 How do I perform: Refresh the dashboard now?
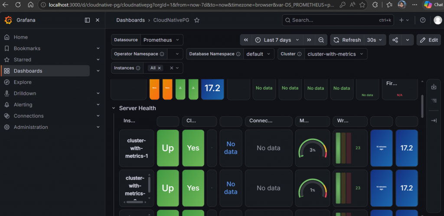[x=347, y=40]
